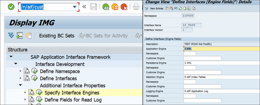Click the Copy As icon
This screenshot has width=260, height=105.
coord(167,8)
